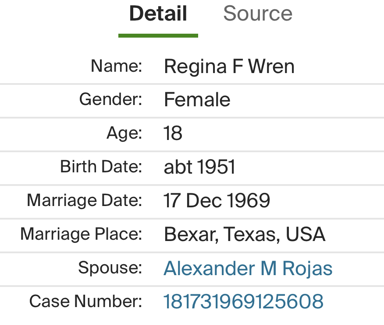Click the marriage date 17 Dec 1969
The height and width of the screenshot is (325, 384).
(217, 200)
